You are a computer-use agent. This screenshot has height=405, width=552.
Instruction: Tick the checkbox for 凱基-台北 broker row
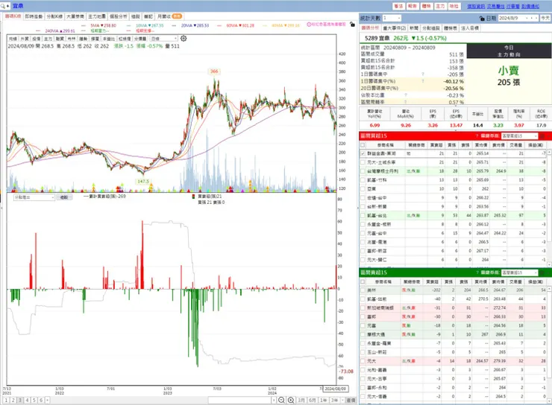point(363,216)
